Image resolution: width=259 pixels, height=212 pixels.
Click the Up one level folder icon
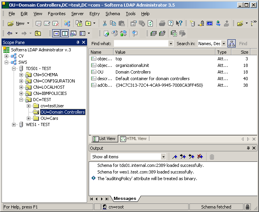[38, 33]
